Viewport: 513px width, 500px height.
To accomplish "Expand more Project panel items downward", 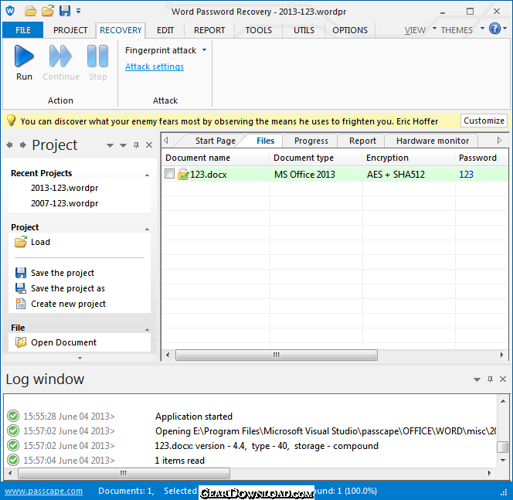I will point(80,358).
